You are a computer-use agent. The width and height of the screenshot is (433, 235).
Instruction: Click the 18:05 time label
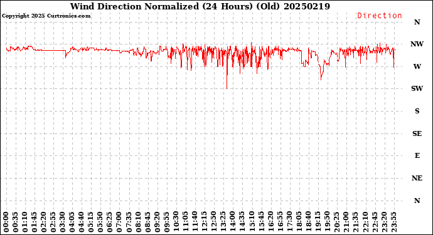point(299,222)
